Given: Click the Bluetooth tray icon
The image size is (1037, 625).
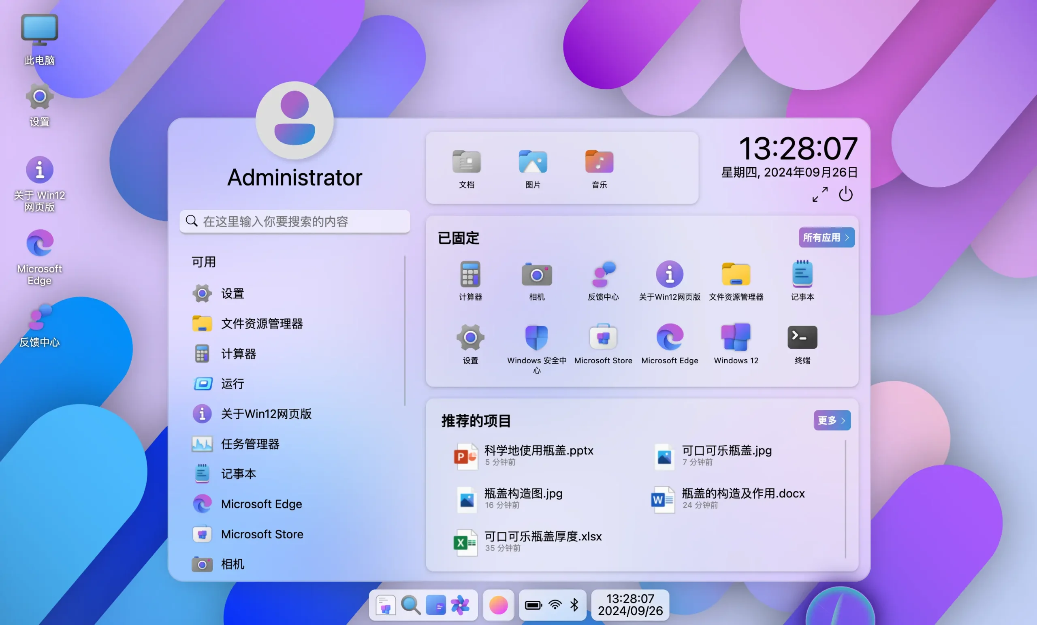Looking at the screenshot, I should pos(574,605).
